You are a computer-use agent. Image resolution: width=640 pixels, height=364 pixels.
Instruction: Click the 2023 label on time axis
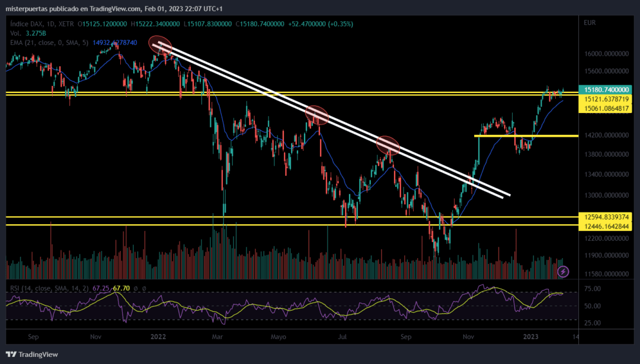coord(530,337)
